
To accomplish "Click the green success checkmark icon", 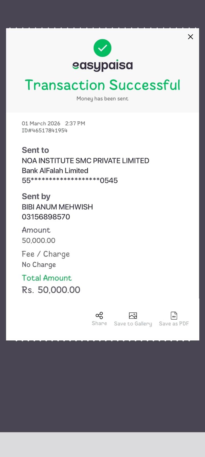I will pyautogui.click(x=102, y=48).
